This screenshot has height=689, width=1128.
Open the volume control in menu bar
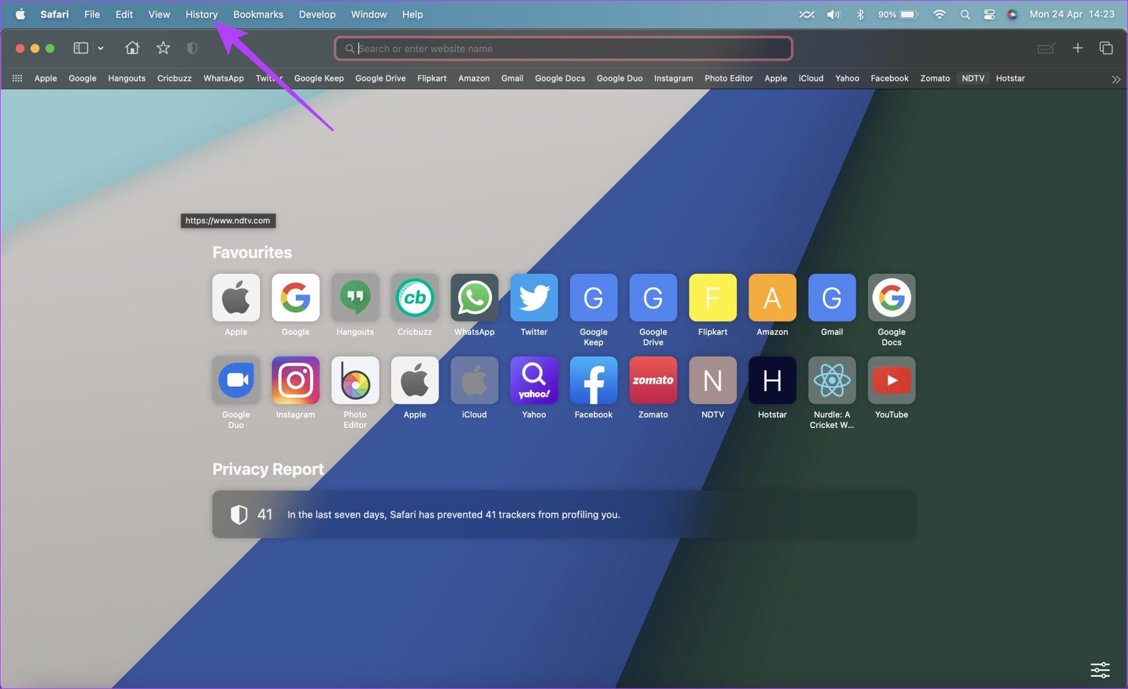[x=834, y=14]
